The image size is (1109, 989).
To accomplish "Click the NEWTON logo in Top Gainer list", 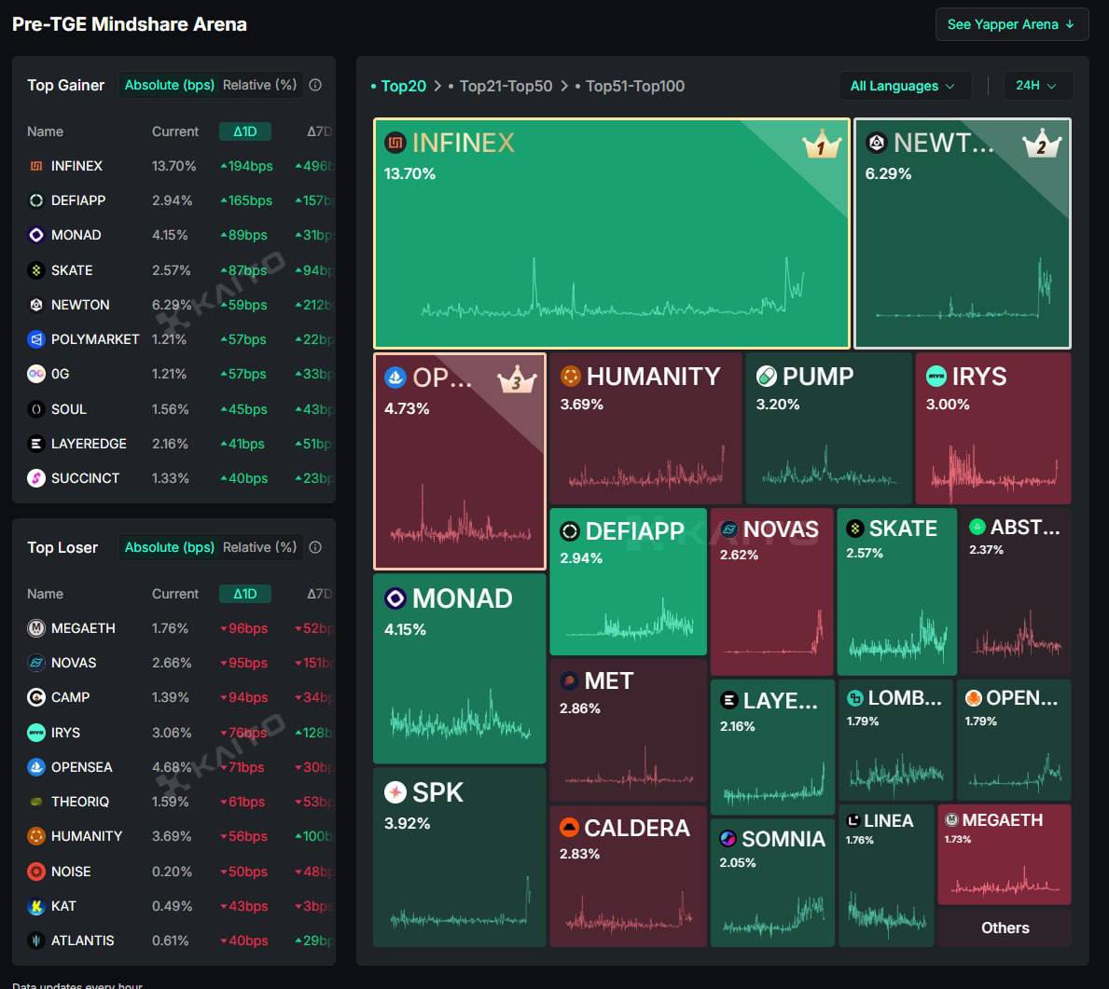I will click(36, 305).
